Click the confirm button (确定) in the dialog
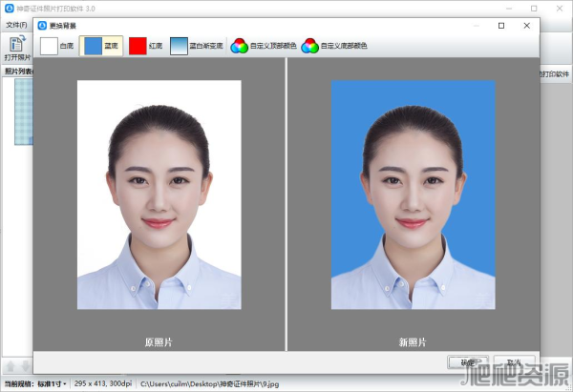This screenshot has height=392, width=573. (468, 362)
